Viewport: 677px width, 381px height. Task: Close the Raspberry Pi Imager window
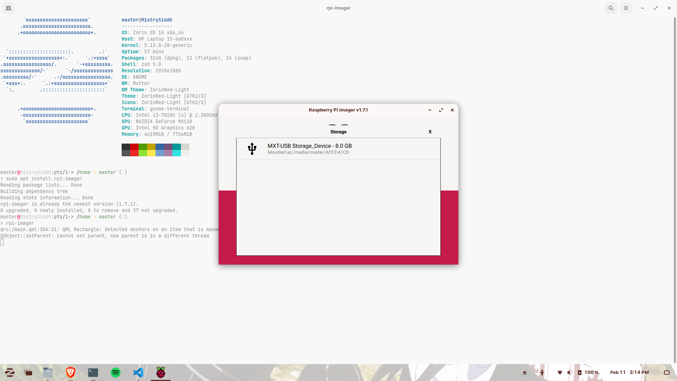pyautogui.click(x=452, y=110)
